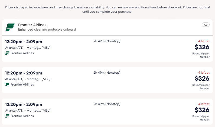Click the Ad badge label
This screenshot has height=127, width=215.
[206, 25]
